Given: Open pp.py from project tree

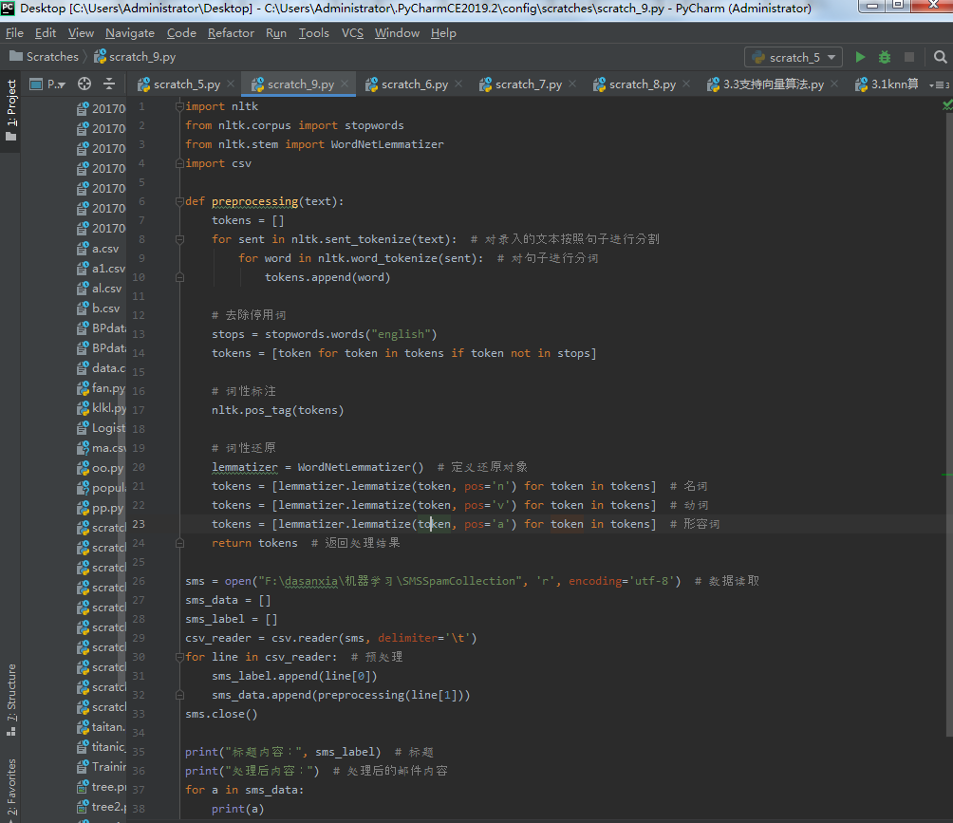Looking at the screenshot, I should coord(101,508).
